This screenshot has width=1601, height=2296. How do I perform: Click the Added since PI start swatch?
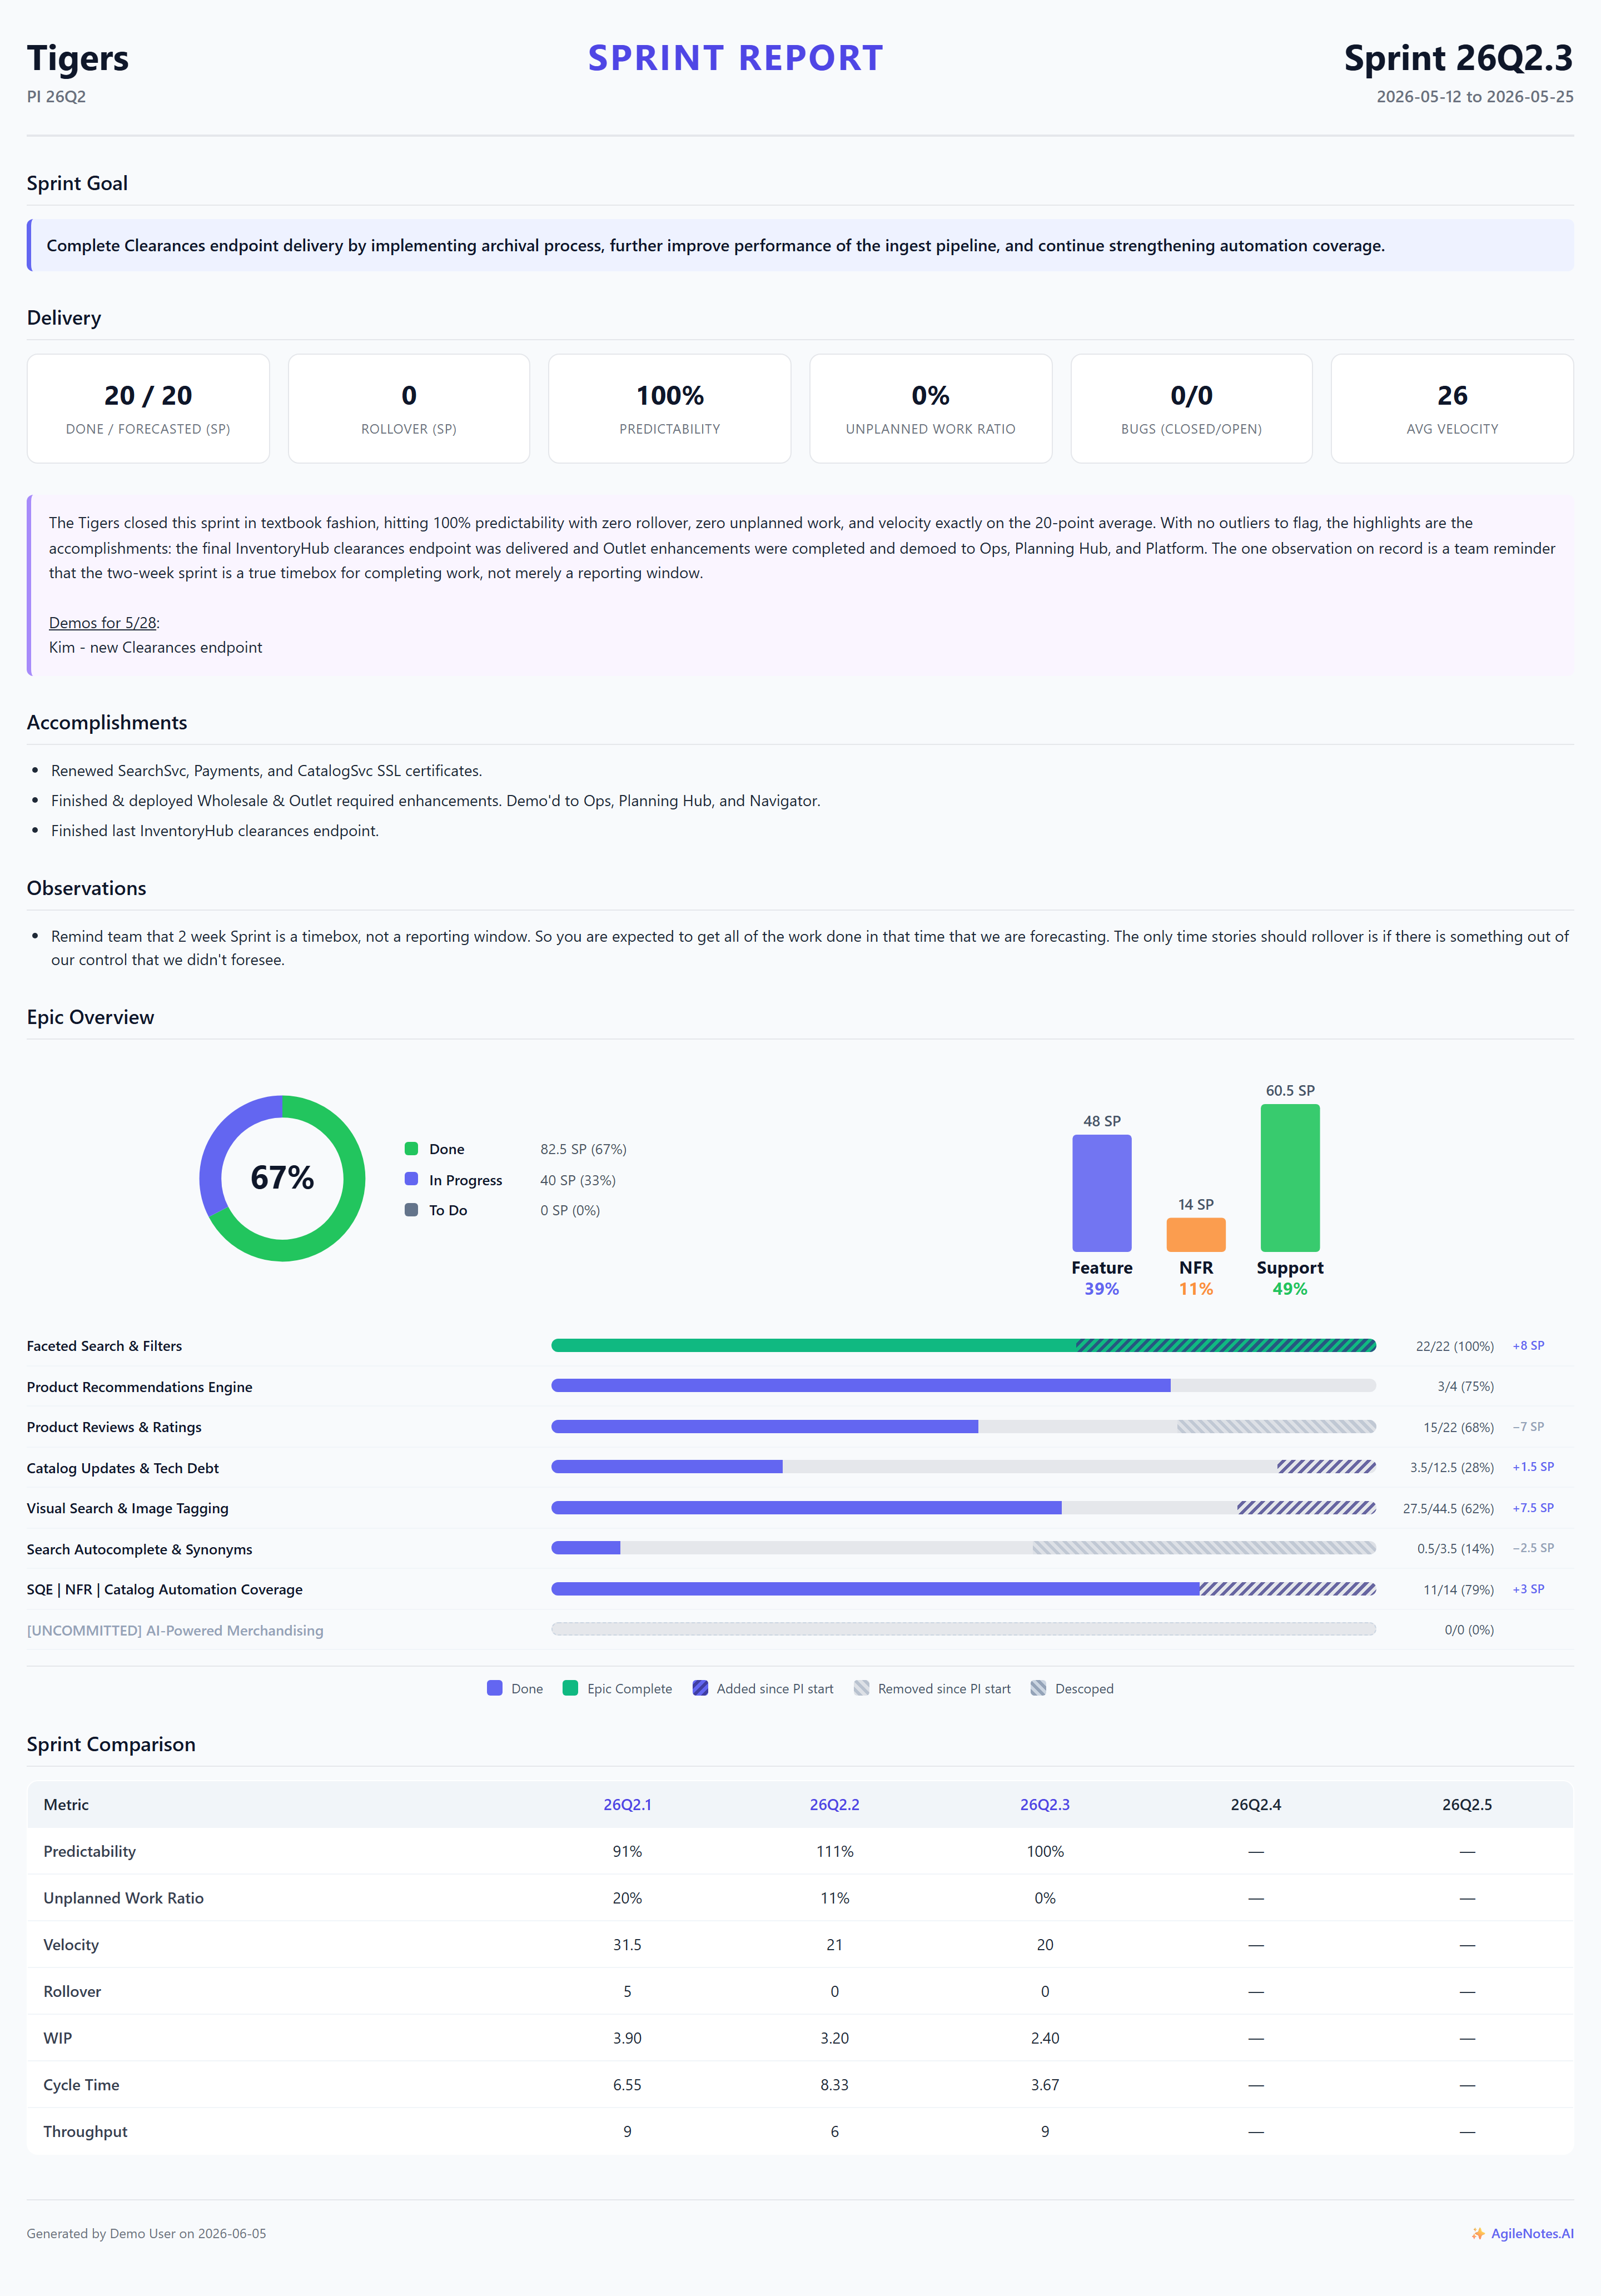click(x=700, y=1688)
